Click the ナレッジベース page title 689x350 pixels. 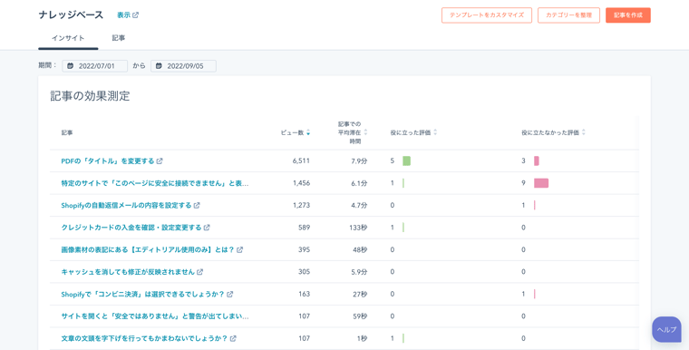click(x=72, y=15)
